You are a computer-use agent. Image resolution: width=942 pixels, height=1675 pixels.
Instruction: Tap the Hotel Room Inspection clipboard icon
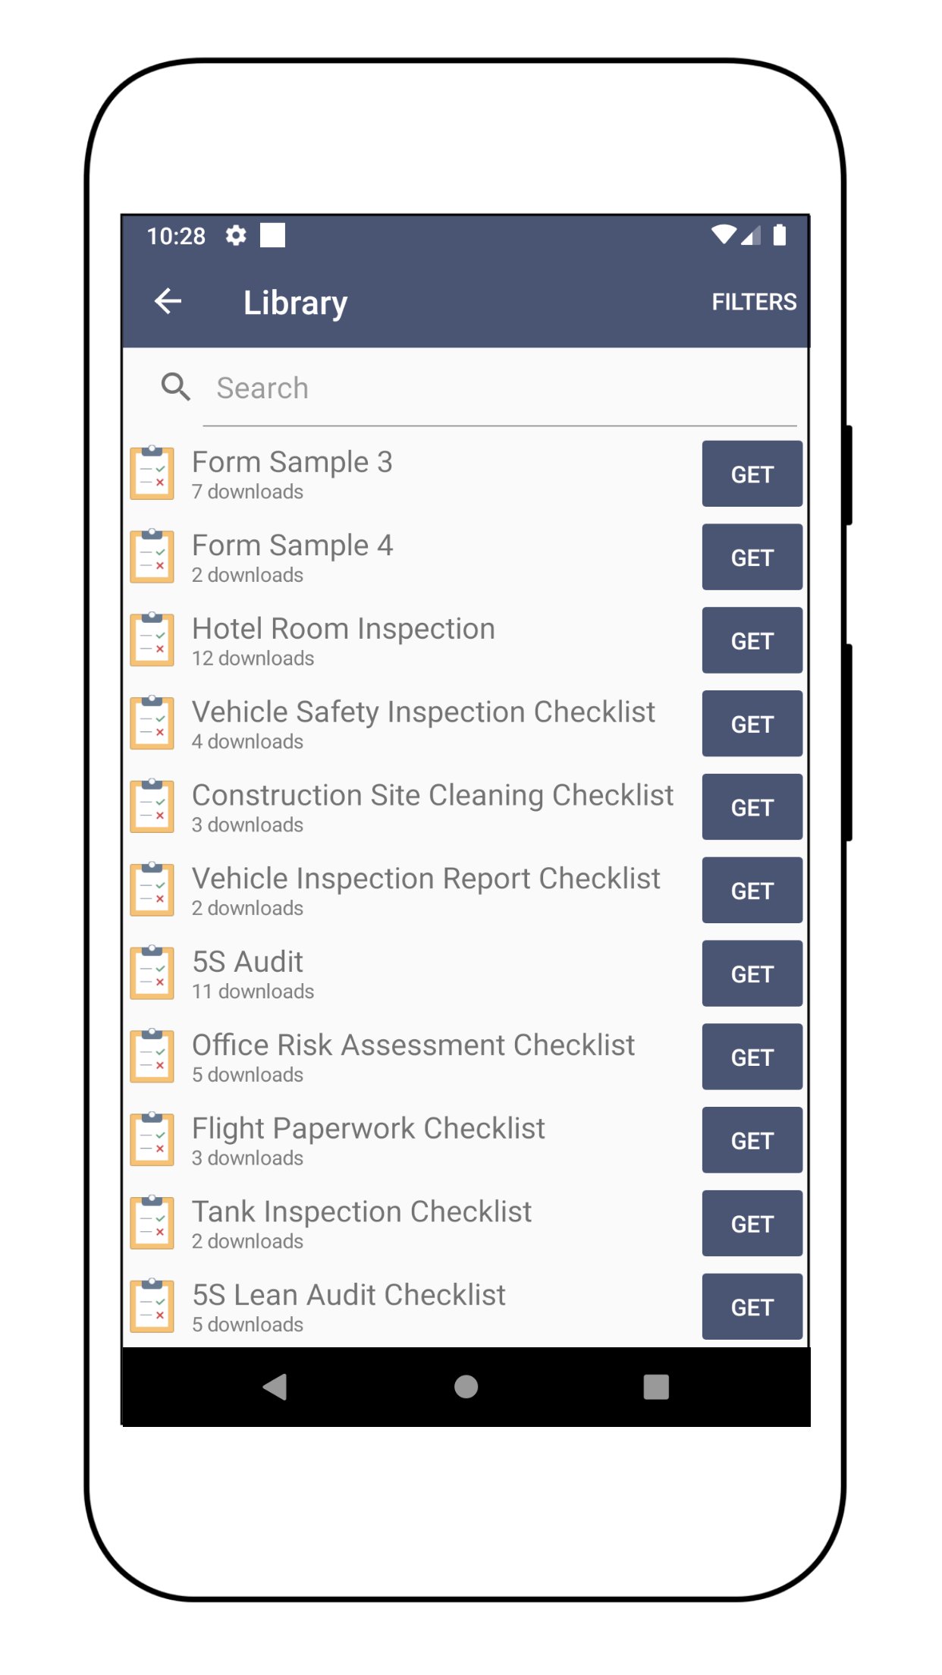152,640
